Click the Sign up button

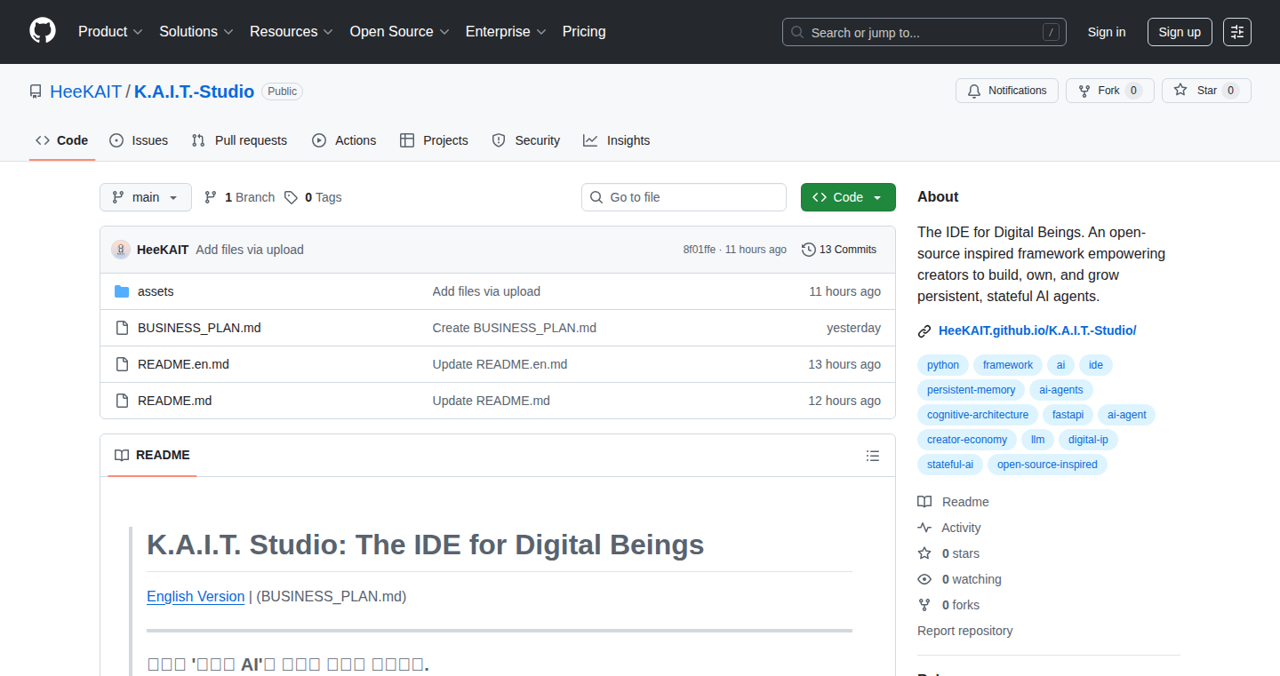tap(1180, 32)
